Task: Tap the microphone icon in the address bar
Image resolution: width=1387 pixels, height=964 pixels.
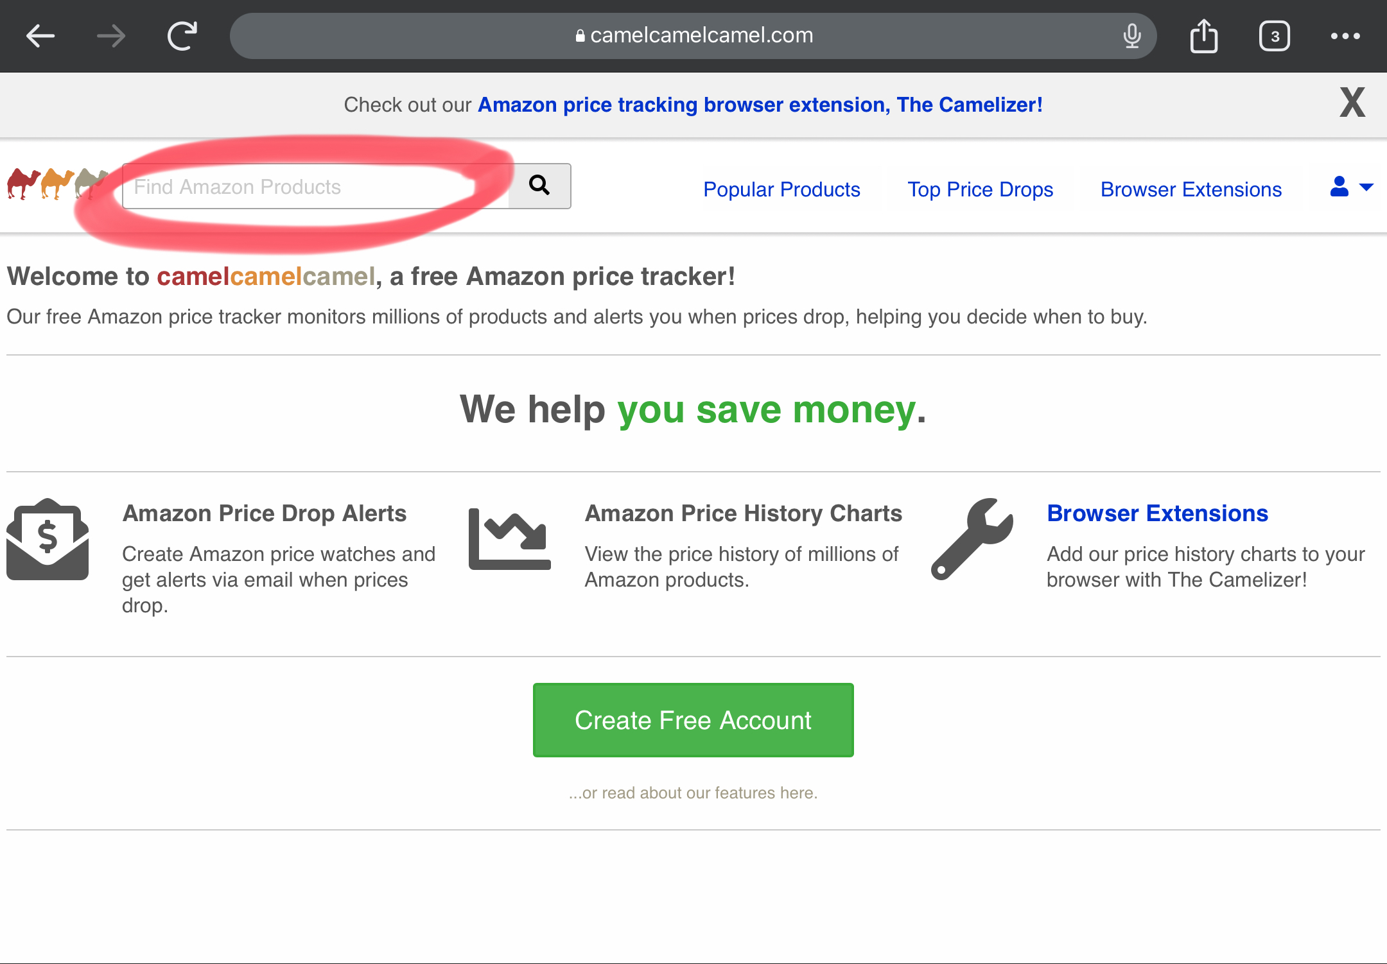Action: tap(1132, 36)
